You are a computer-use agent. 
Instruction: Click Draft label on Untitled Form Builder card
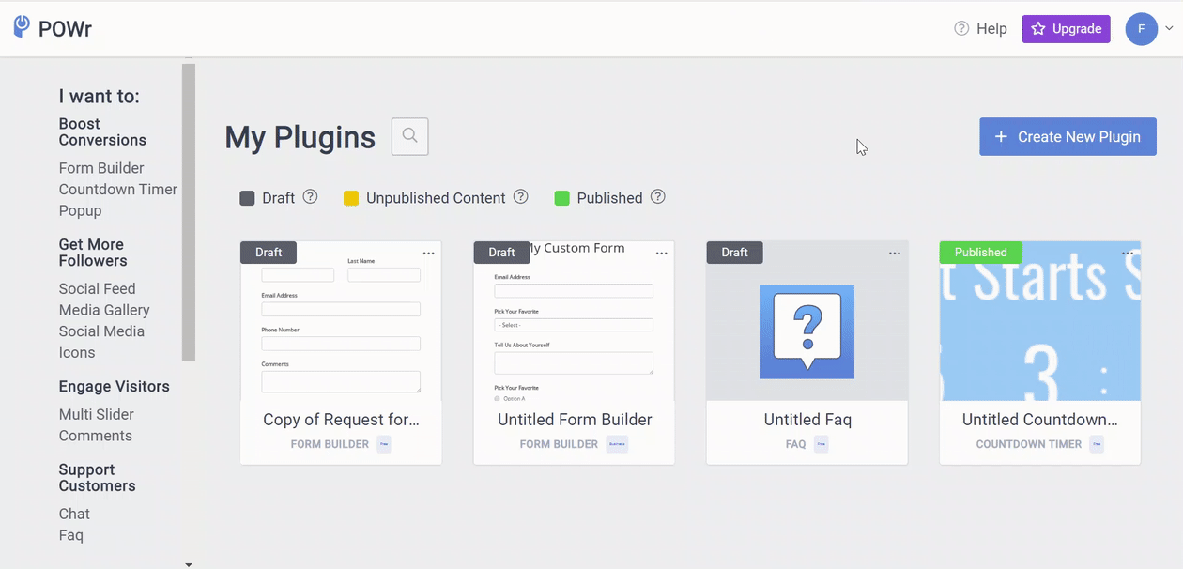pos(501,252)
